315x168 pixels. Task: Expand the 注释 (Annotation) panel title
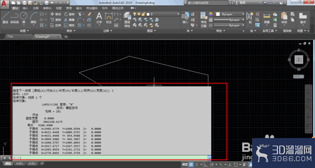coord(108,31)
